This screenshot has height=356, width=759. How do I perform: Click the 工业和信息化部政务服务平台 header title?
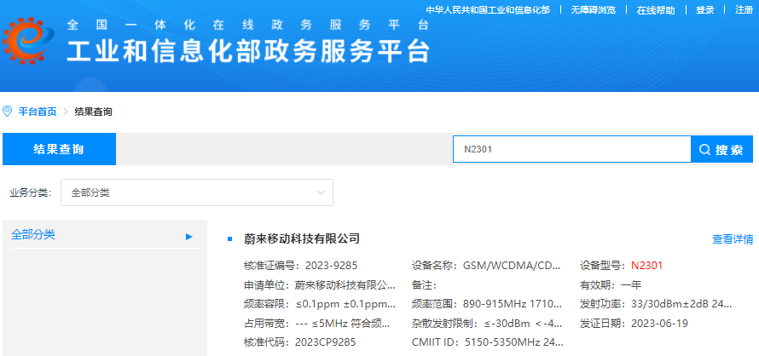click(248, 51)
